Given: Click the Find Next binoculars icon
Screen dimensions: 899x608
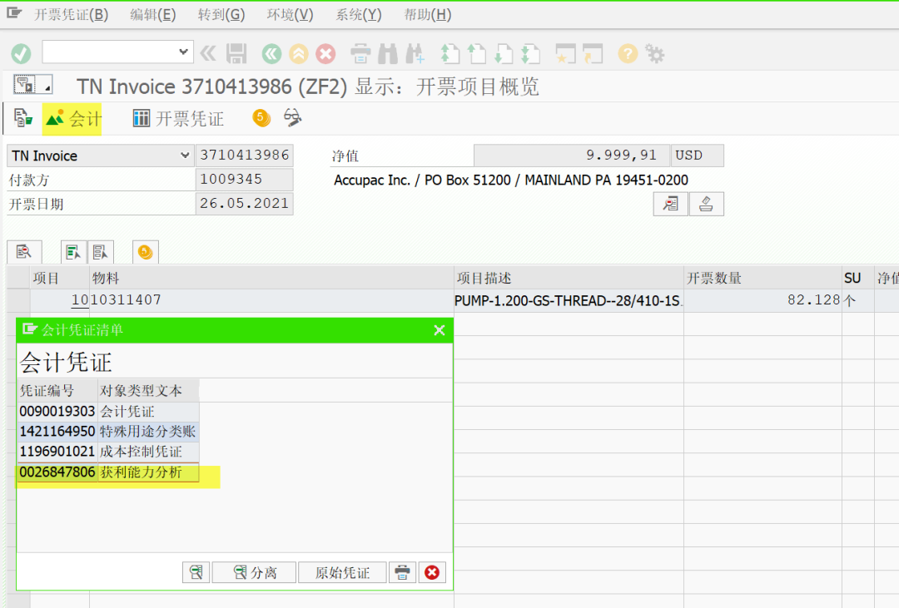Looking at the screenshot, I should coord(415,54).
